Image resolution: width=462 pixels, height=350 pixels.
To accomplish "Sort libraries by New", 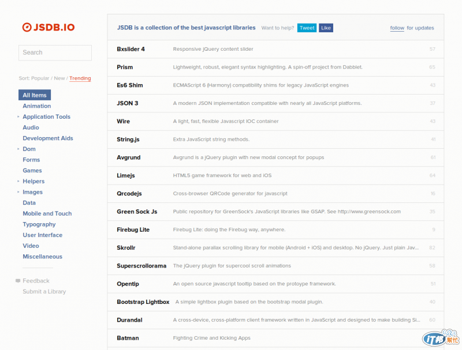I will coord(59,78).
